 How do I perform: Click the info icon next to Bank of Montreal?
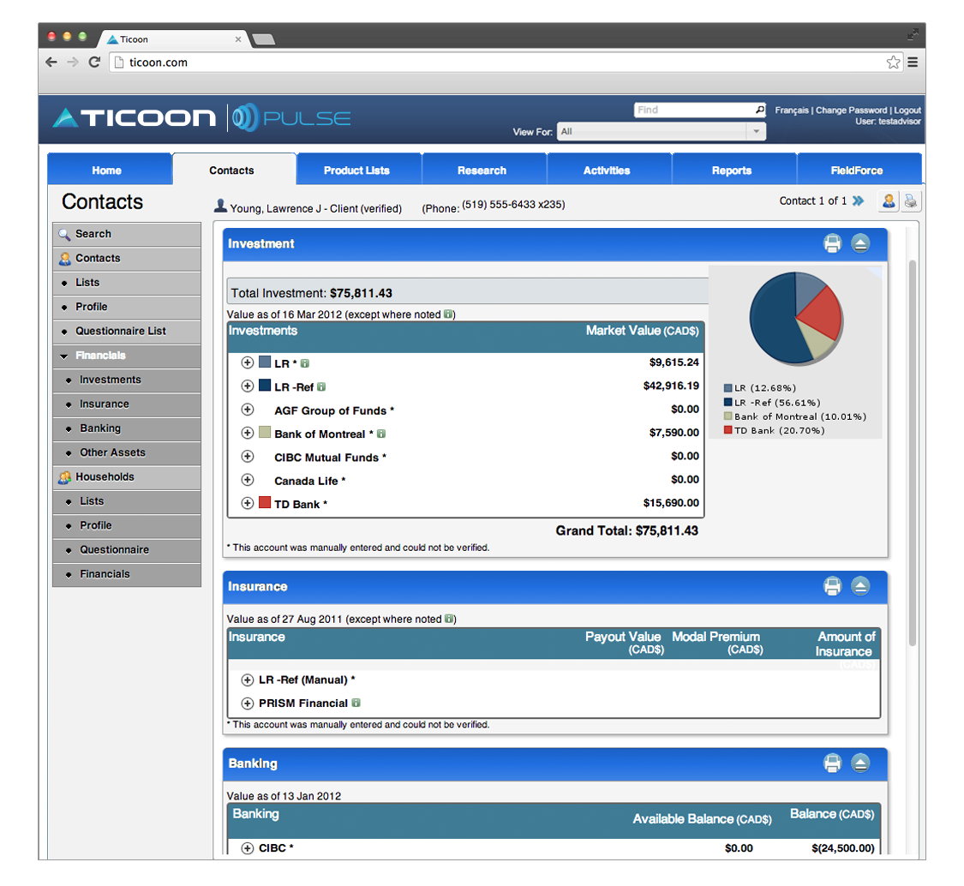click(x=381, y=434)
